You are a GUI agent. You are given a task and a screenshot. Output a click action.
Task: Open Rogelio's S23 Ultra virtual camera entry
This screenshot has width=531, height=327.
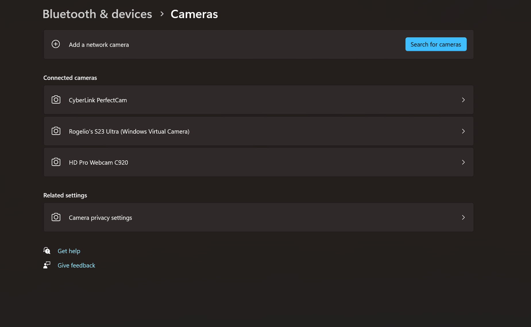(x=259, y=131)
